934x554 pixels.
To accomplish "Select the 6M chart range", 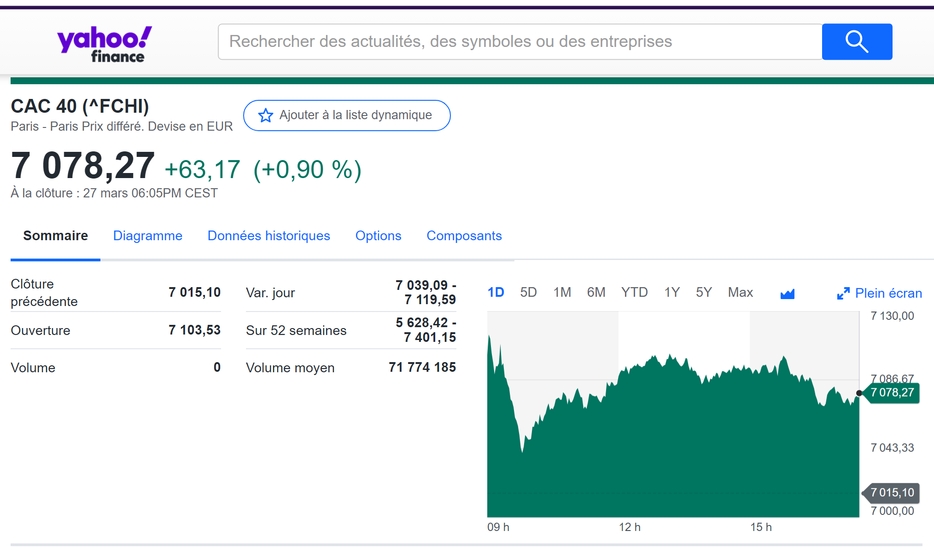I will [x=596, y=292].
